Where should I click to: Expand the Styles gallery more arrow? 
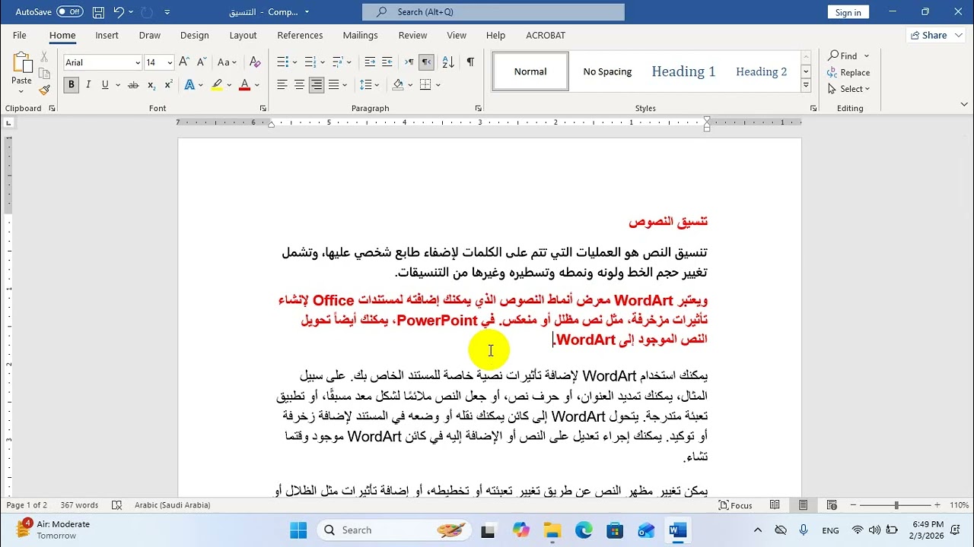(x=806, y=86)
